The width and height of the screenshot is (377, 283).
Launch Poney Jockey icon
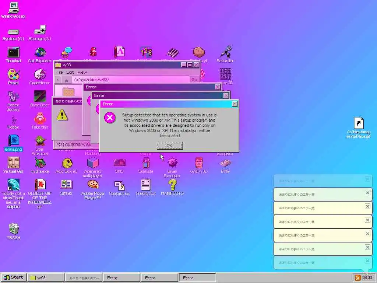click(x=13, y=96)
